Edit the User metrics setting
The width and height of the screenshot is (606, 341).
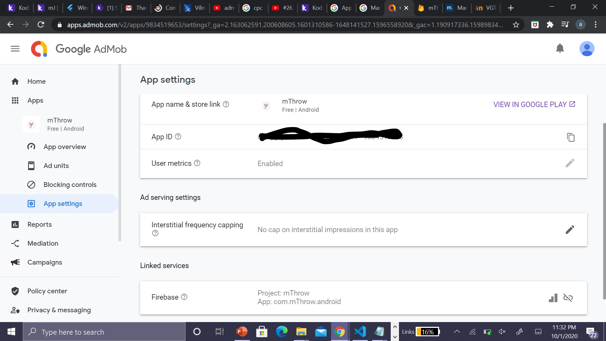tap(570, 163)
